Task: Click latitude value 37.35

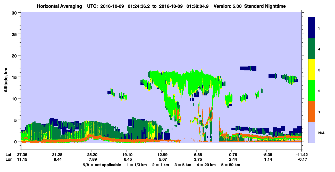Action: (22, 155)
